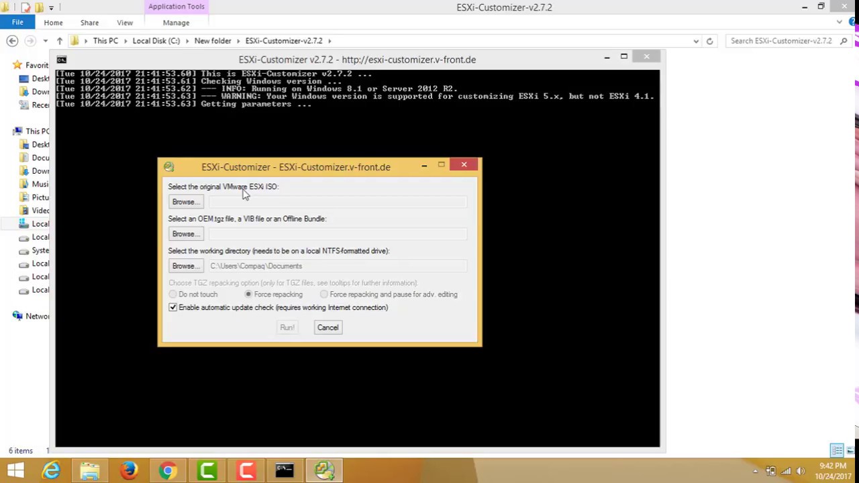Refresh the Explorer folder view

709,41
